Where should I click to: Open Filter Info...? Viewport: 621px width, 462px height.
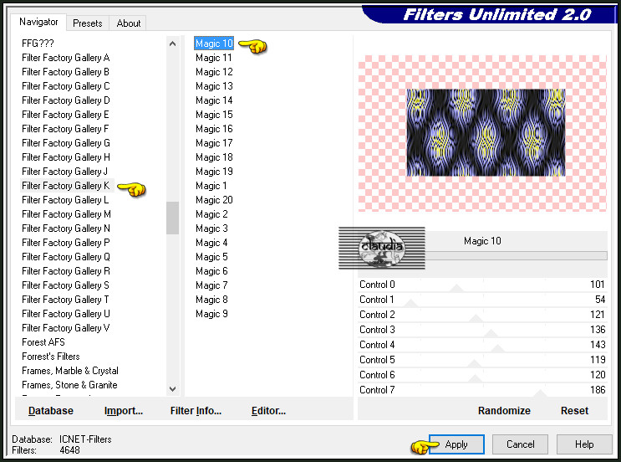196,411
